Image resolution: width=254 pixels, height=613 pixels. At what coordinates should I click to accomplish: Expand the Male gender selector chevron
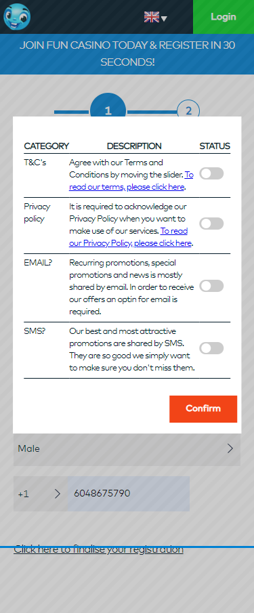pos(230,448)
